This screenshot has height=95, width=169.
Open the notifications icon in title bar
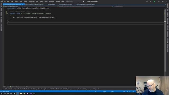click(x=147, y=1)
